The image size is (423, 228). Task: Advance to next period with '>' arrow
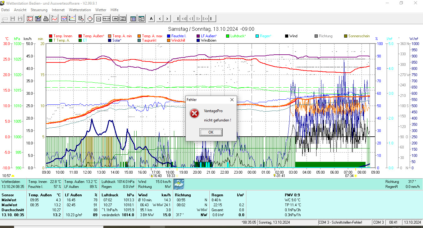pyautogui.click(x=167, y=19)
